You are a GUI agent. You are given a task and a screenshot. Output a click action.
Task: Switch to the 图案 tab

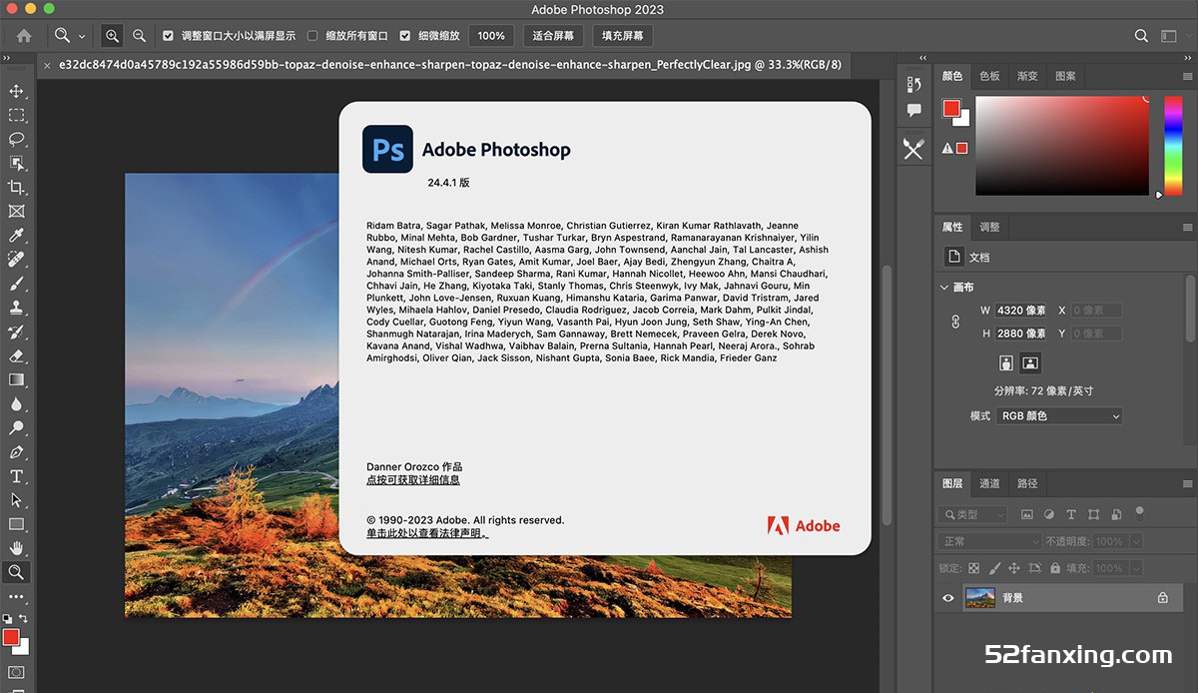(x=1065, y=76)
